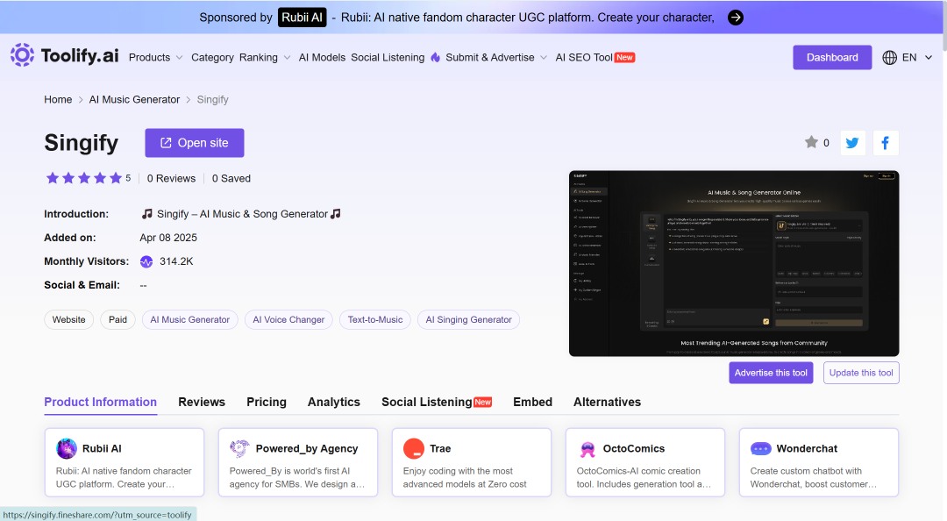This screenshot has width=947, height=521.
Task: Open the Singify website screenshot thumbnail
Action: (x=734, y=263)
